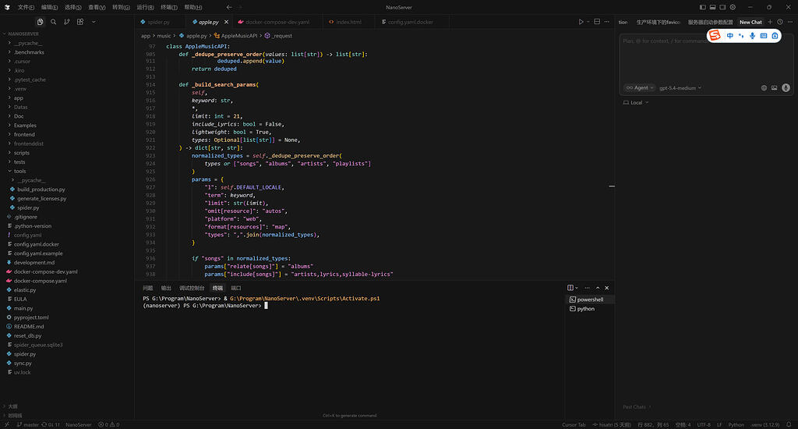Attach an image in the chat input
798x429 pixels.
coord(774,87)
